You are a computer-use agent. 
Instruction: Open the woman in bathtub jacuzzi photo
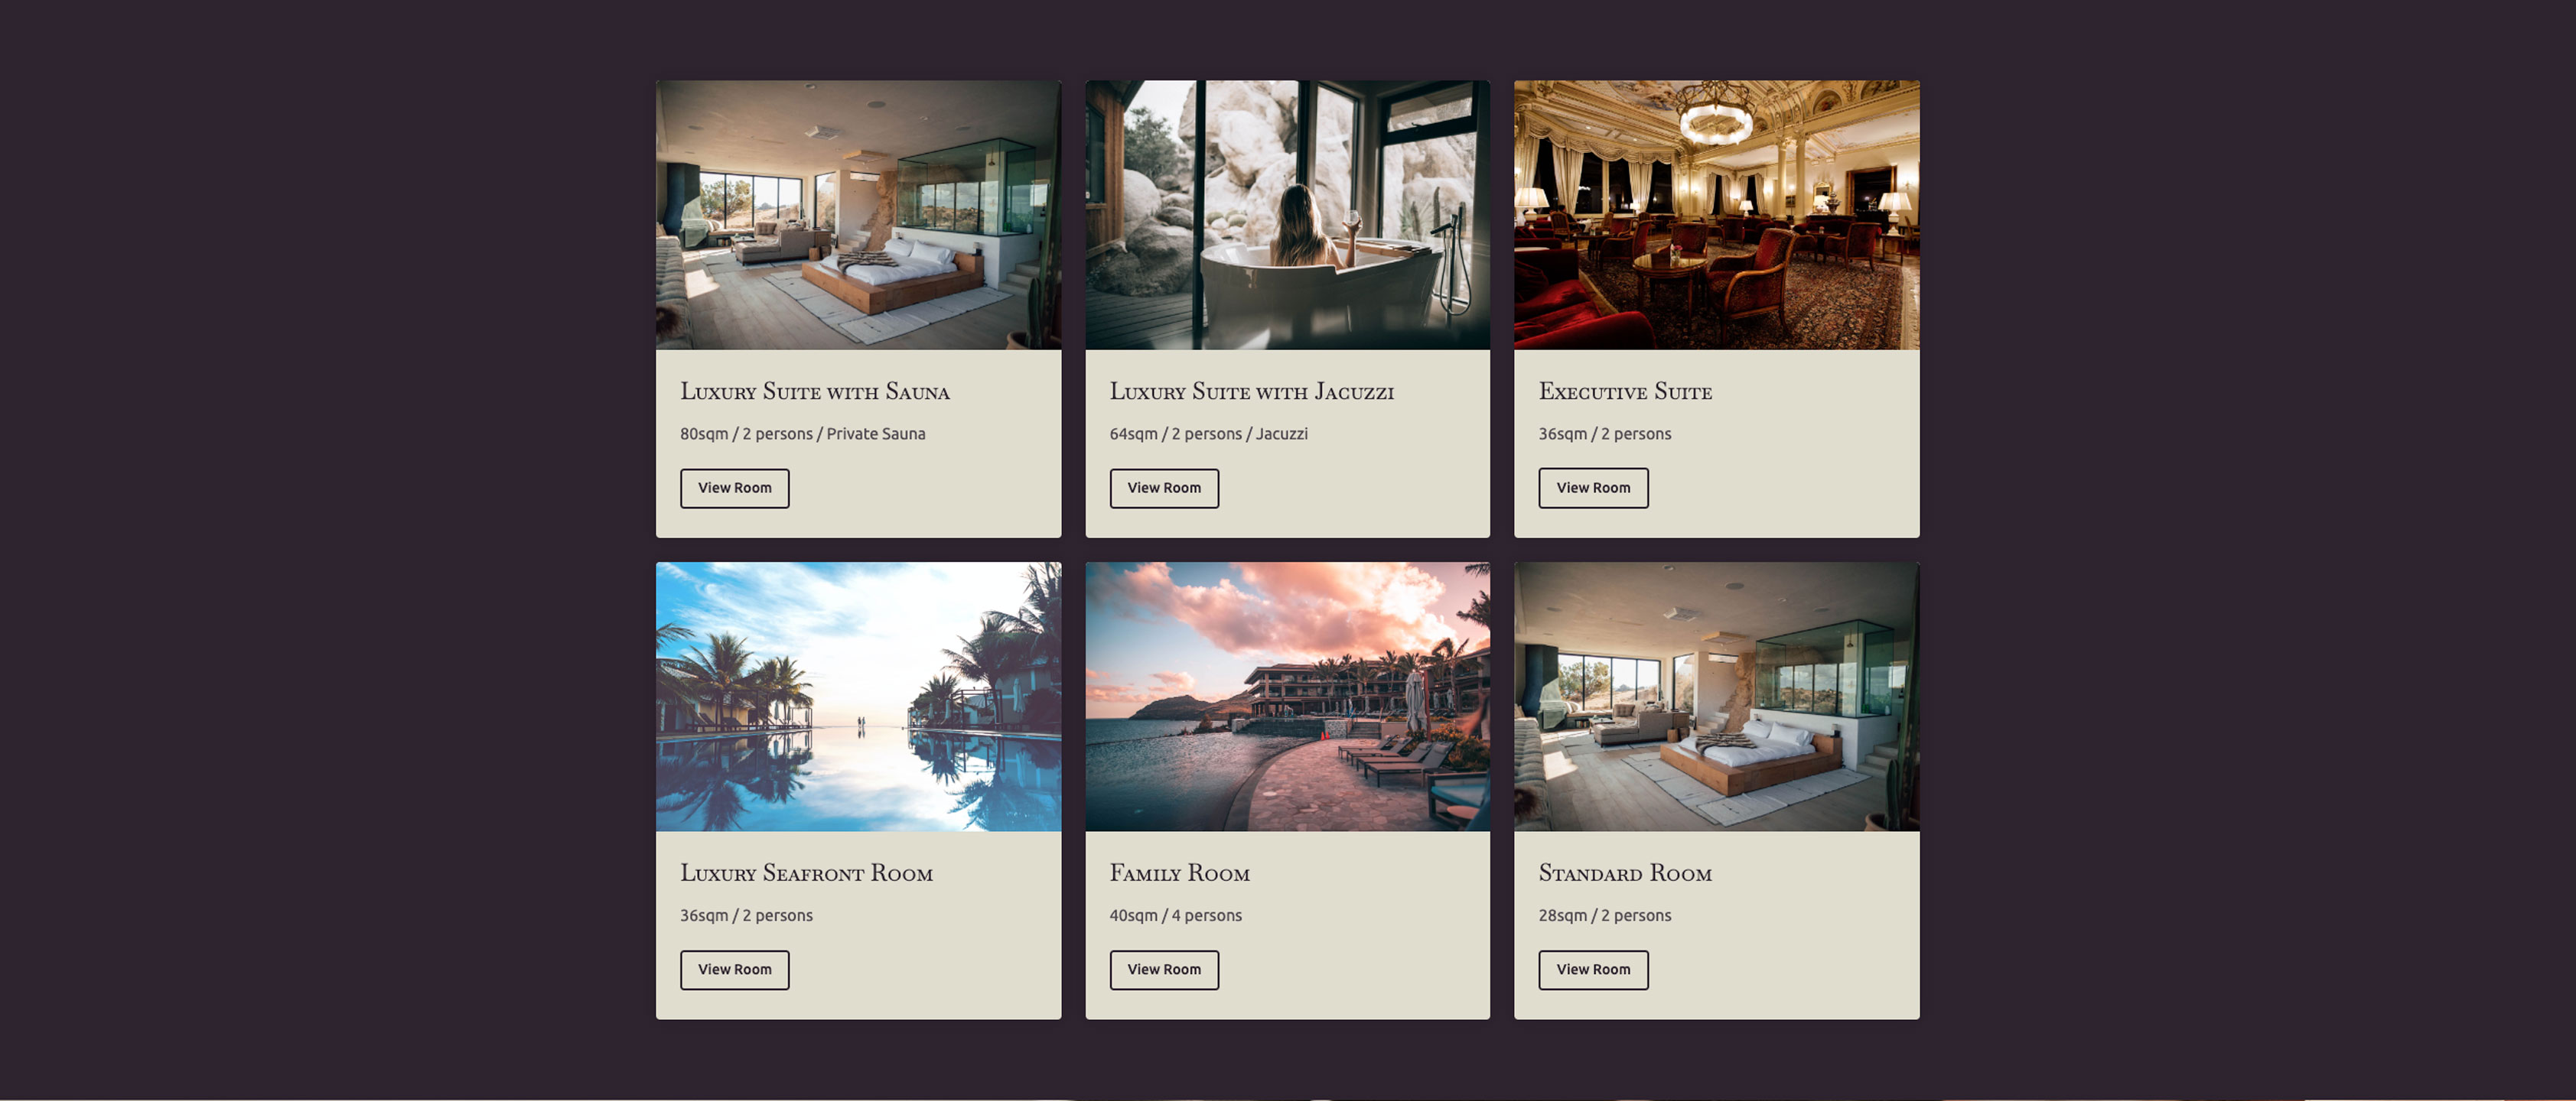(x=1287, y=215)
